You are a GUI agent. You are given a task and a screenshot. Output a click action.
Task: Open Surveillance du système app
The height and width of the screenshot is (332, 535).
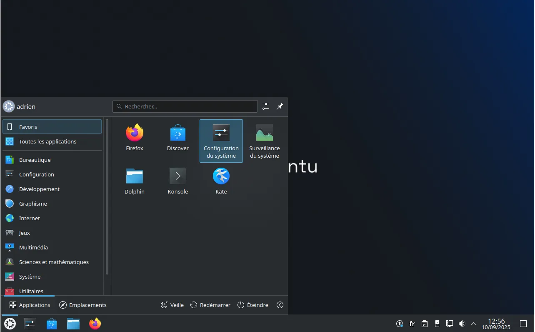[264, 141]
